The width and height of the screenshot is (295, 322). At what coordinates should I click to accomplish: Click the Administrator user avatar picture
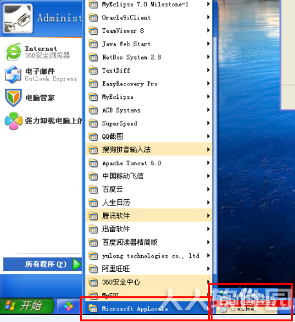pyautogui.click(x=17, y=19)
